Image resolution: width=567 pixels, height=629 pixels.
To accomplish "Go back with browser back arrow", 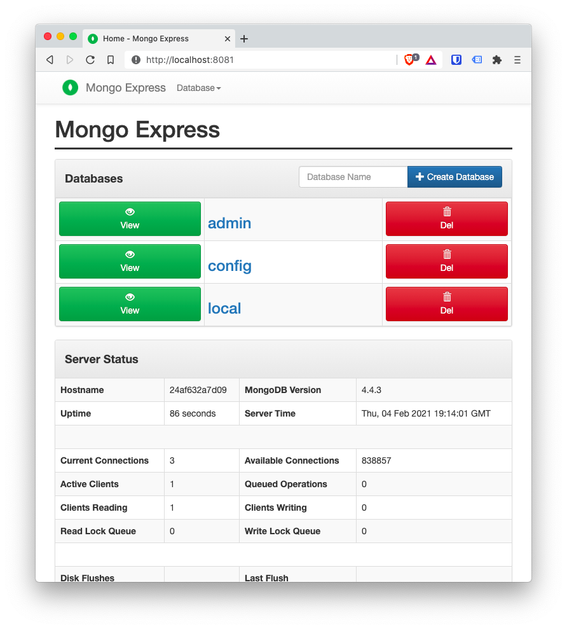I will (50, 60).
